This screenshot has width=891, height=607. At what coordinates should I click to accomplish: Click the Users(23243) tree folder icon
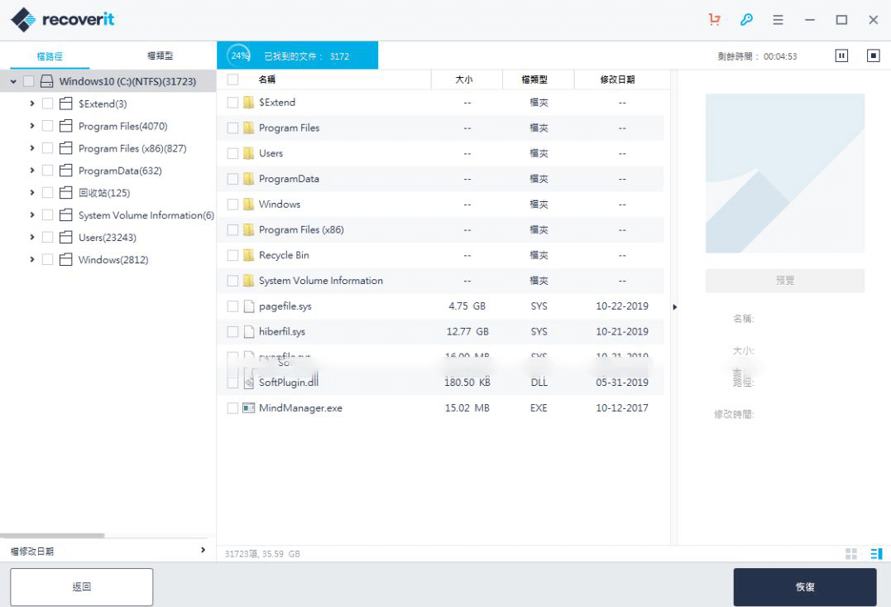[x=66, y=237]
